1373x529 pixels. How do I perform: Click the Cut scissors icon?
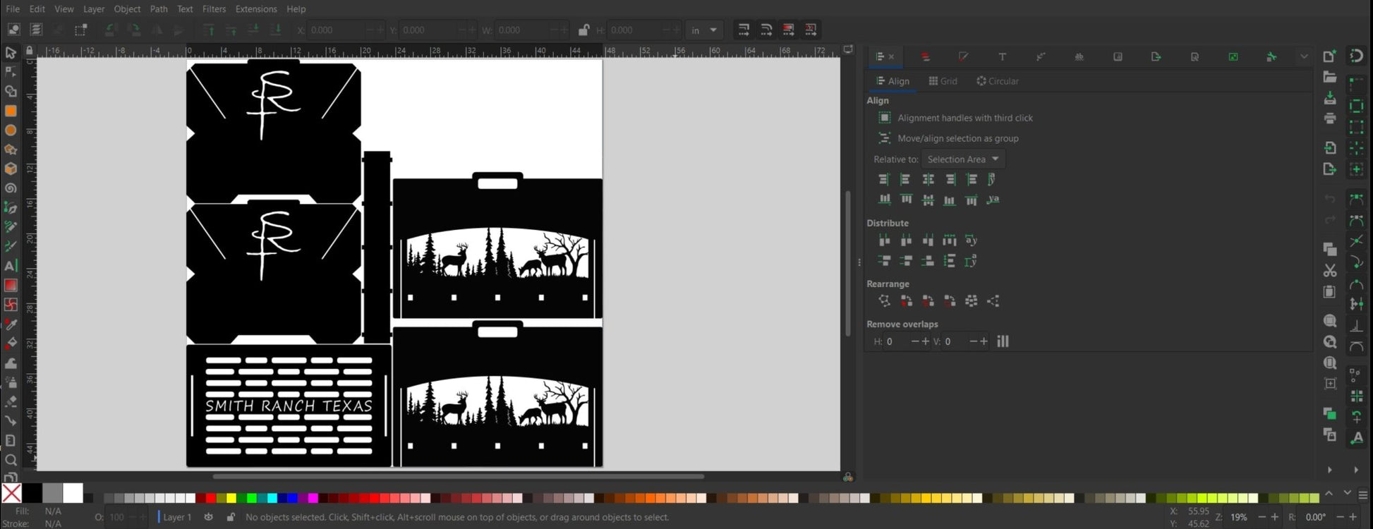click(1330, 271)
